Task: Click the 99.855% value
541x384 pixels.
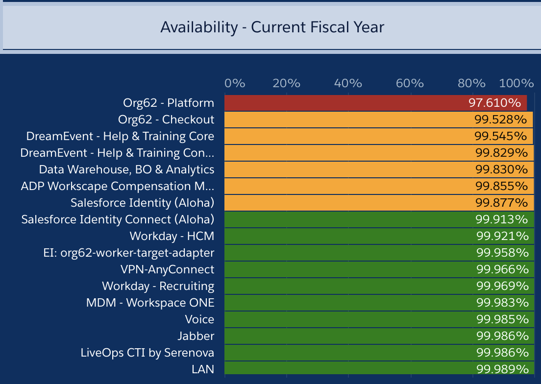Action: coord(502,186)
